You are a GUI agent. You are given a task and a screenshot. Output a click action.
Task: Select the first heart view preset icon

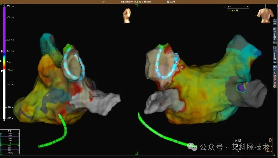pos(275,76)
